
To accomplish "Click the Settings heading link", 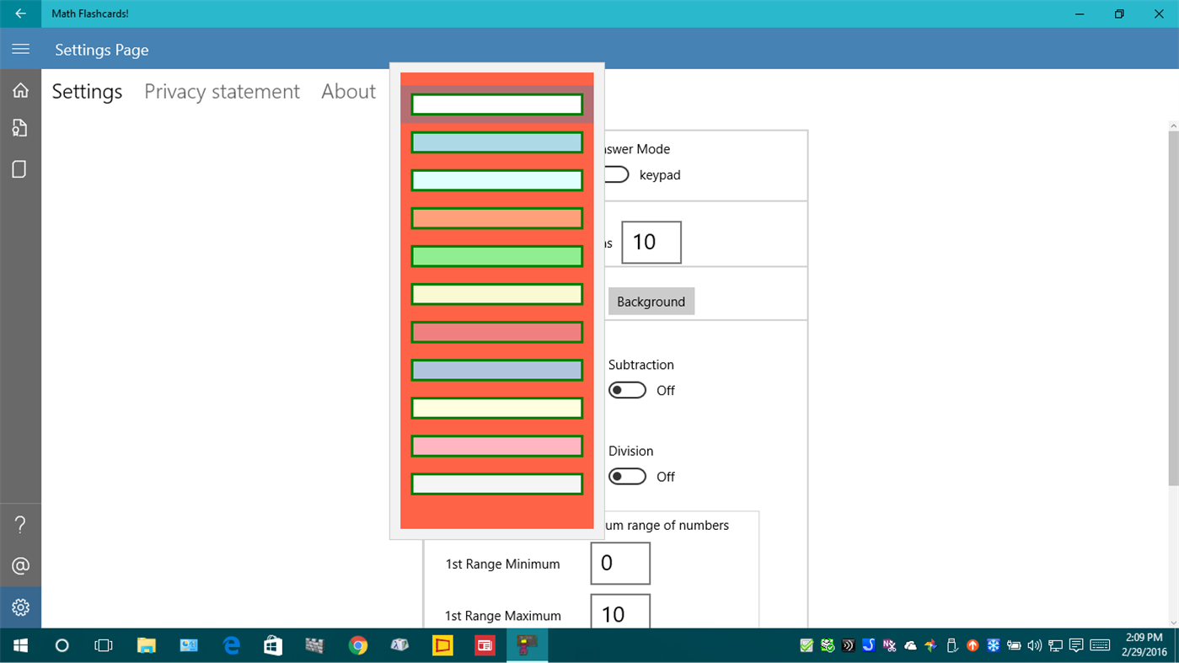I will click(87, 91).
